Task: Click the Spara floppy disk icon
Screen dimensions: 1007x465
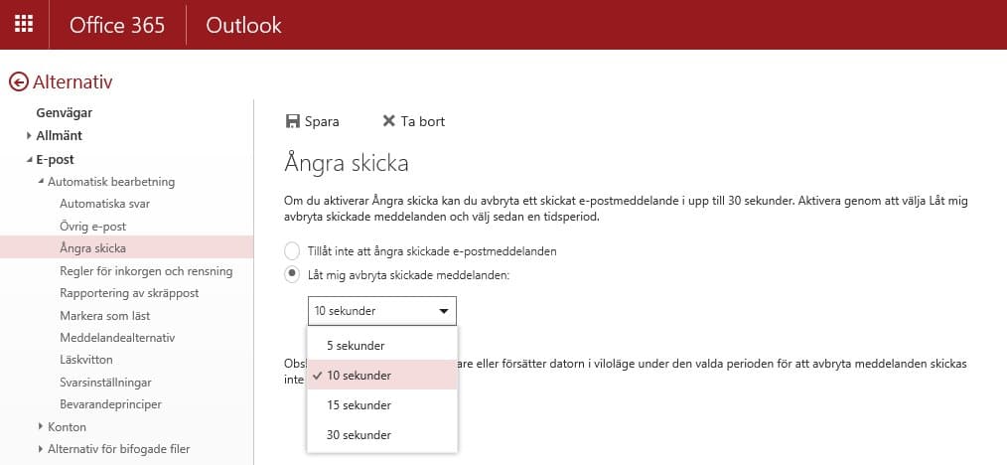Action: click(293, 121)
